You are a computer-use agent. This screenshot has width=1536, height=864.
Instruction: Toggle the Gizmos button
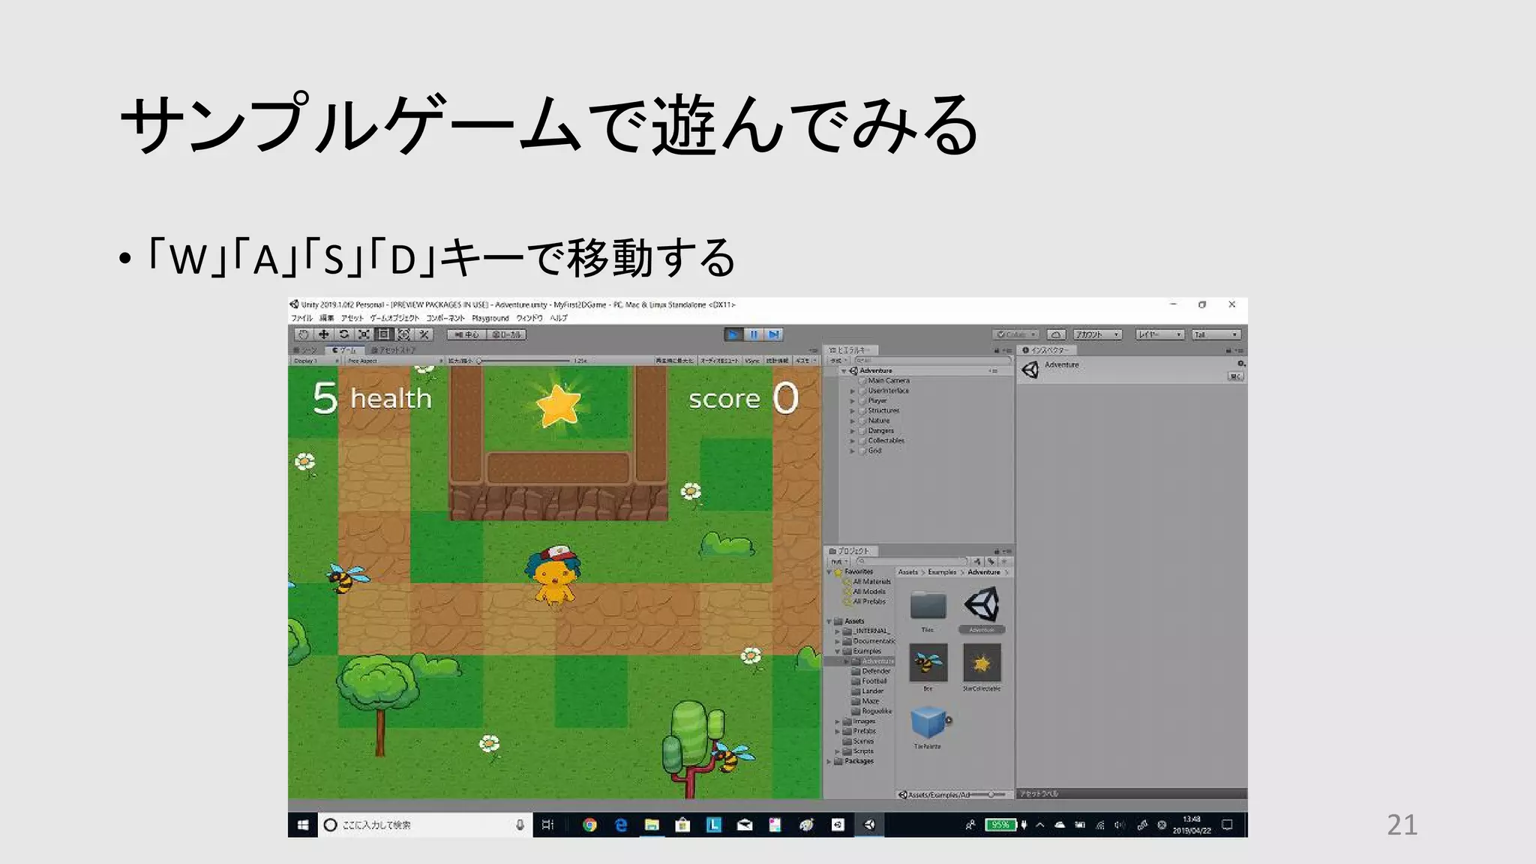coord(805,361)
